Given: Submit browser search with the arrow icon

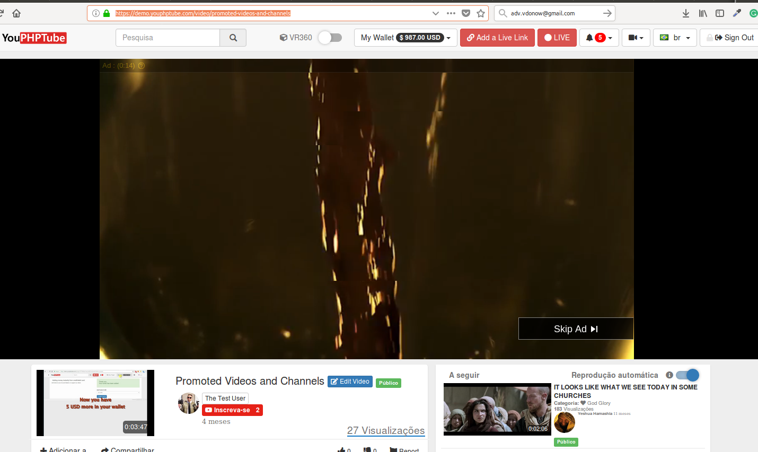Looking at the screenshot, I should pyautogui.click(x=607, y=13).
